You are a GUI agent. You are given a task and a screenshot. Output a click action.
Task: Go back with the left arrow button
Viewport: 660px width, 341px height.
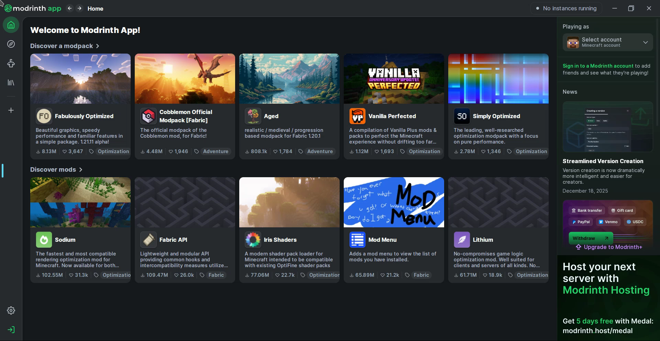pyautogui.click(x=70, y=8)
